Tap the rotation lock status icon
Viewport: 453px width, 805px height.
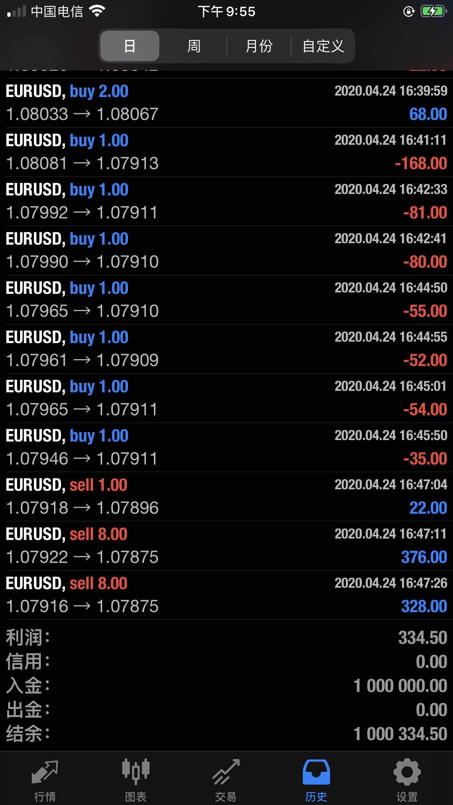pos(409,12)
